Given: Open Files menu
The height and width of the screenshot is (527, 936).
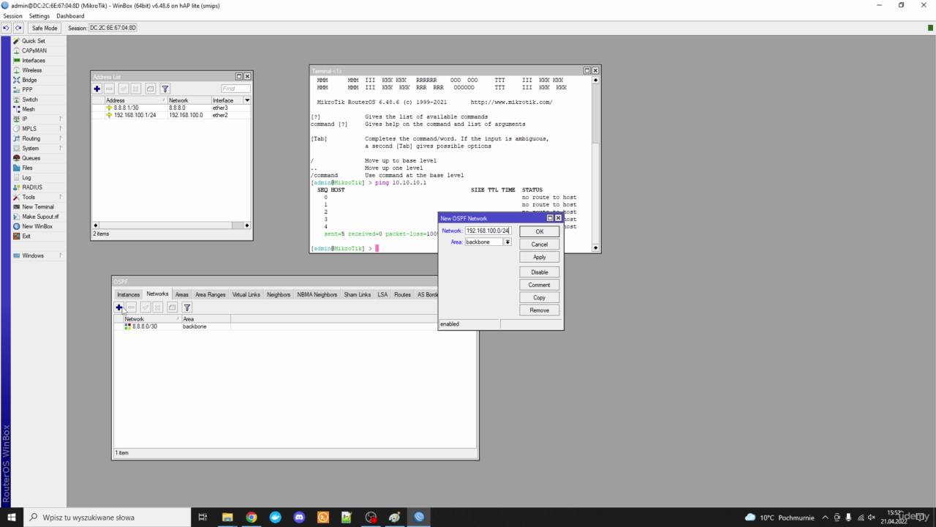Looking at the screenshot, I should tap(27, 168).
